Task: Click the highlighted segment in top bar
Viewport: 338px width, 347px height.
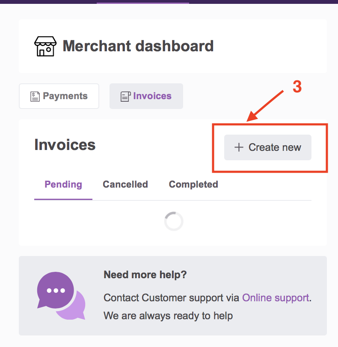Action: [143, 2]
